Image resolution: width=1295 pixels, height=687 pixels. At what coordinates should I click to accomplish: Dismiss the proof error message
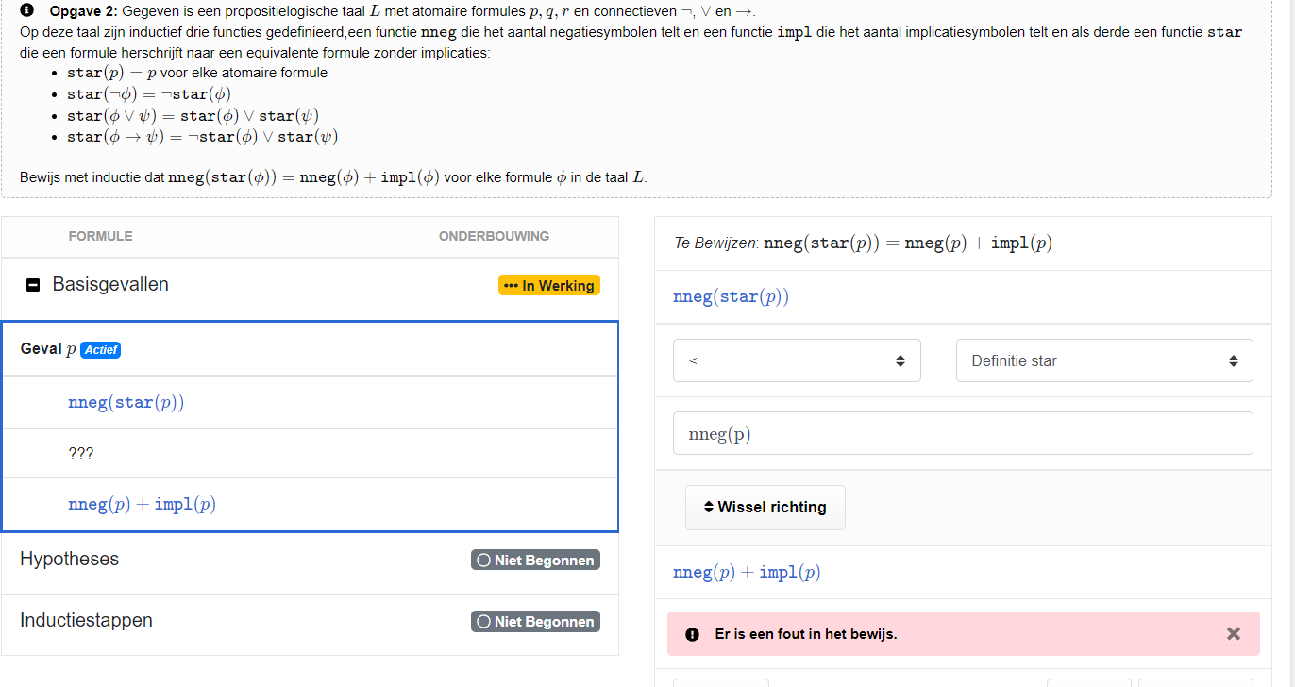[1233, 633]
